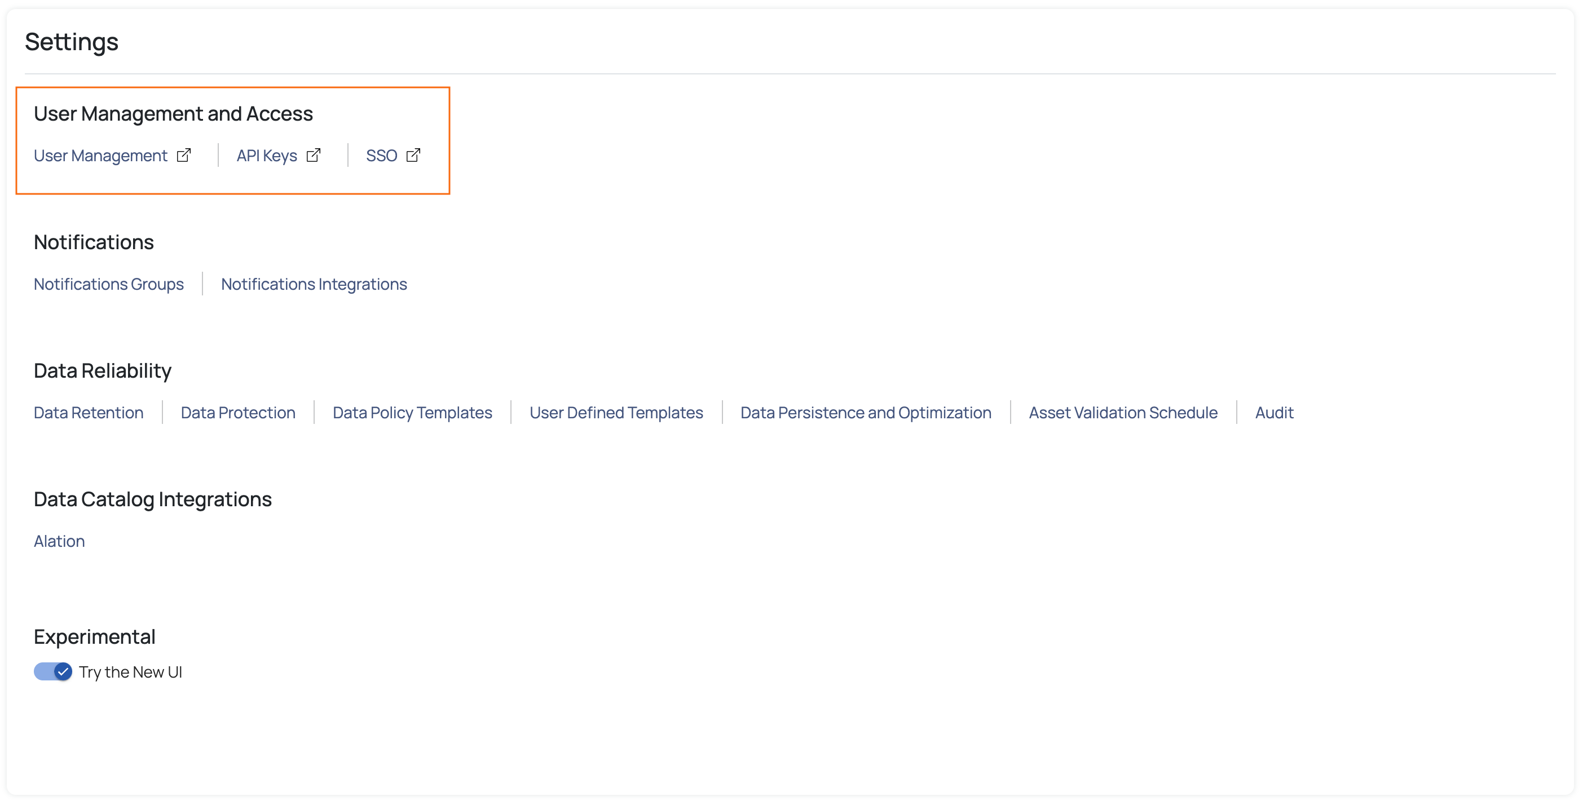Click the User Management and Access heading
This screenshot has height=805, width=1587.
coord(173,114)
